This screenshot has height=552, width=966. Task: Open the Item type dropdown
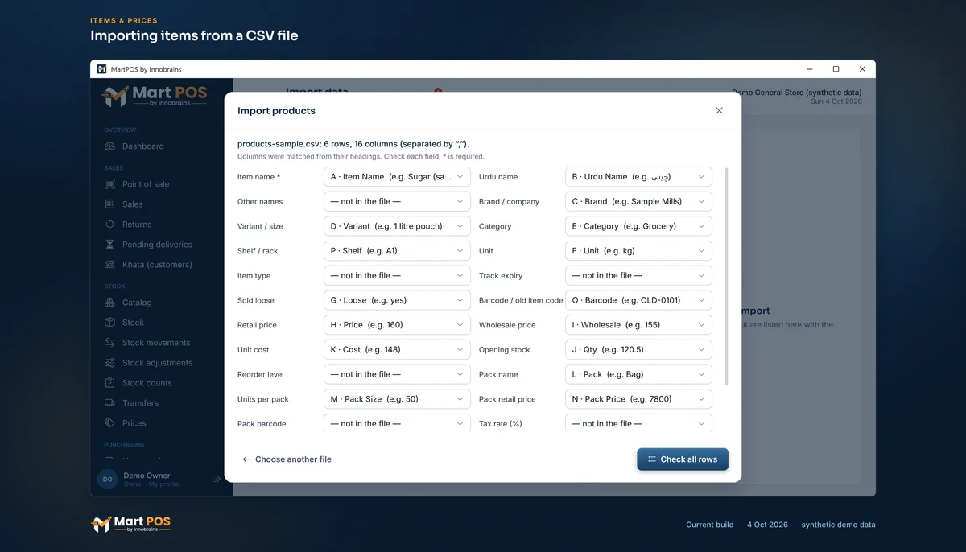tap(397, 275)
